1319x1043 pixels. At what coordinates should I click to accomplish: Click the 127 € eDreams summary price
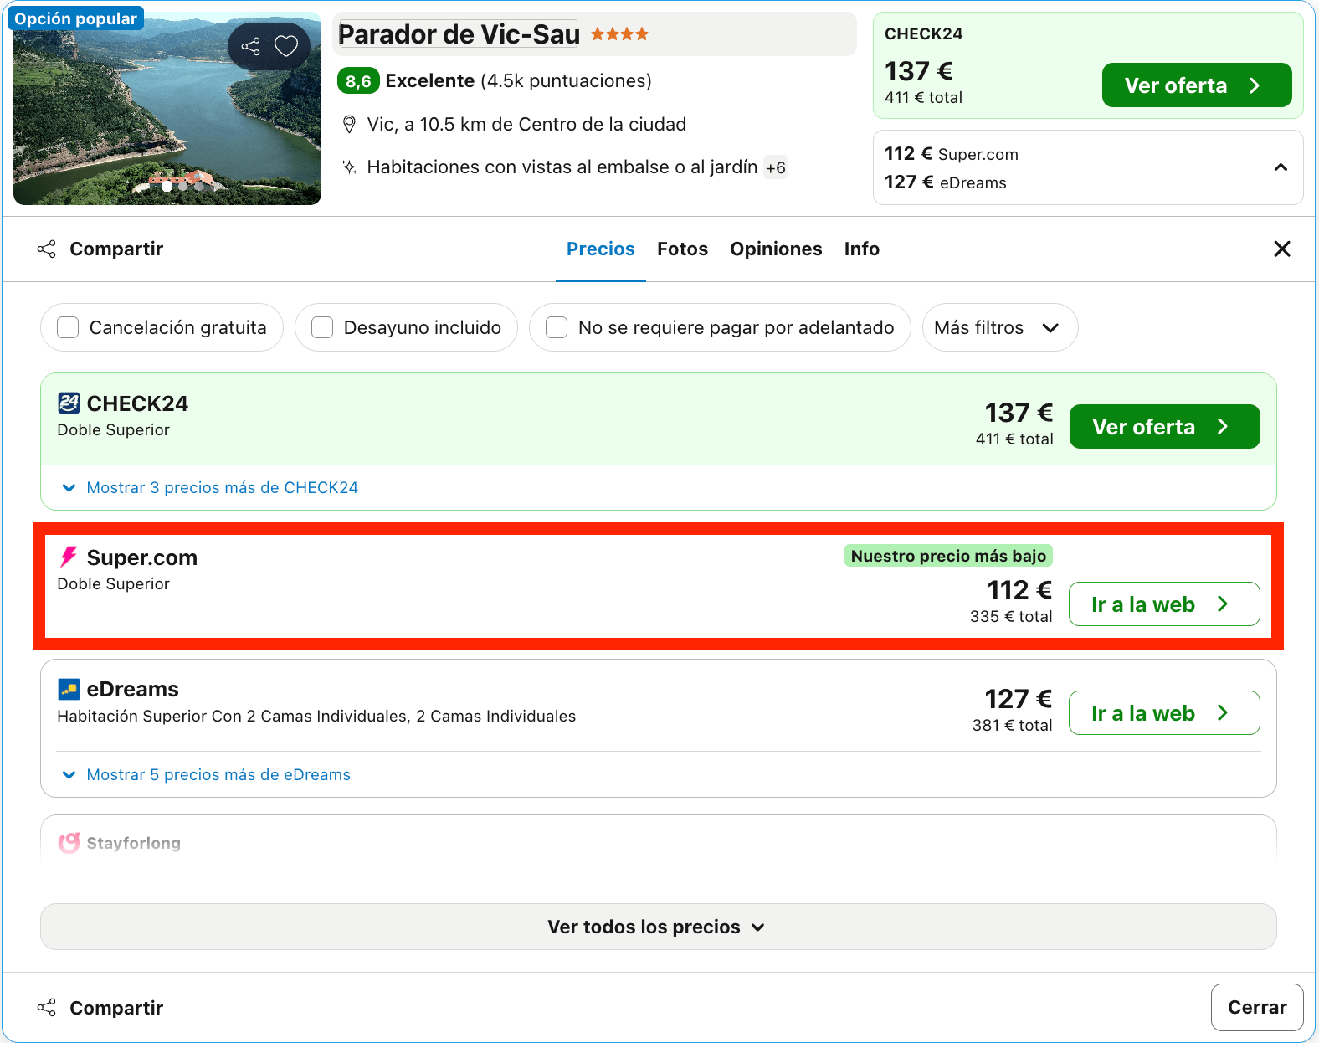[946, 182]
